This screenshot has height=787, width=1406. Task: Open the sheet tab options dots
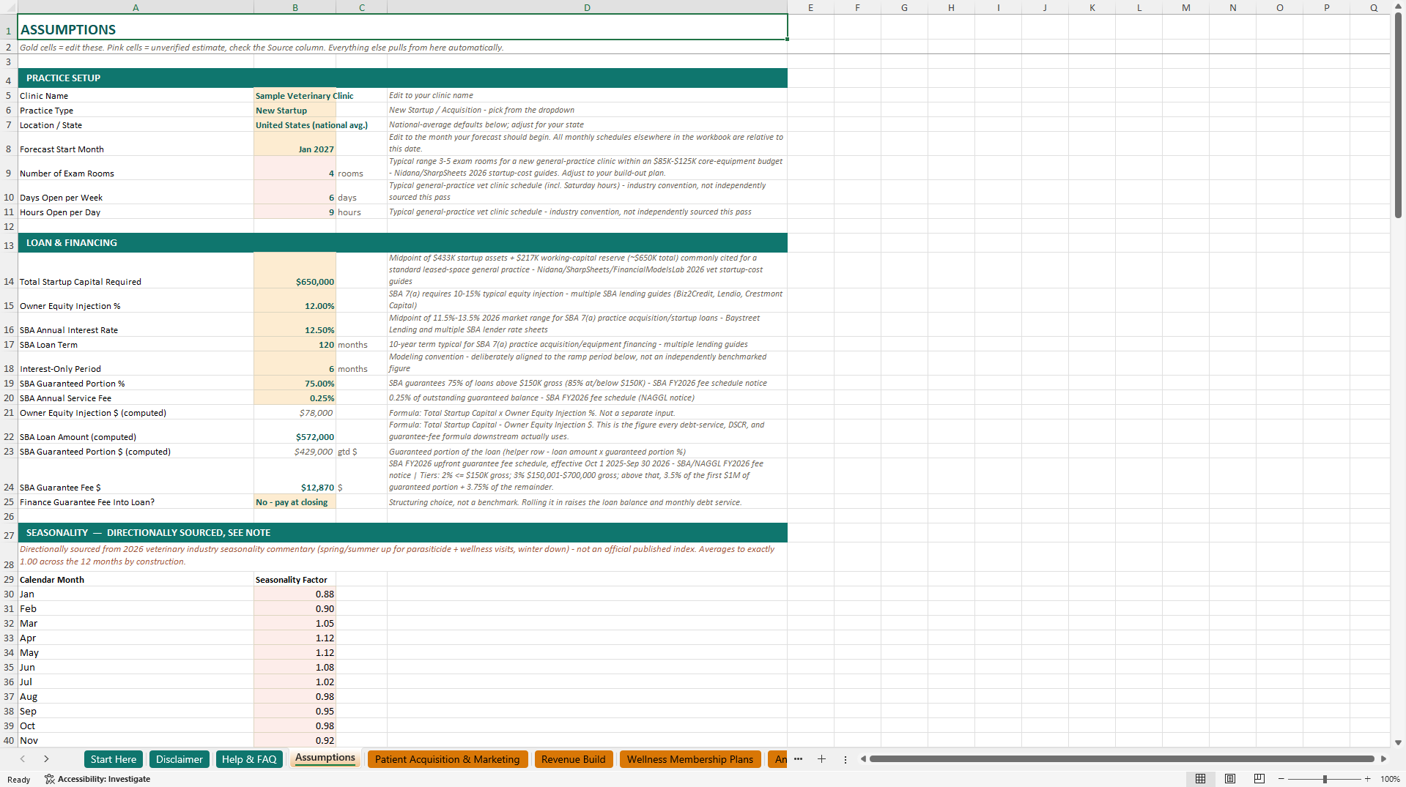click(x=845, y=759)
